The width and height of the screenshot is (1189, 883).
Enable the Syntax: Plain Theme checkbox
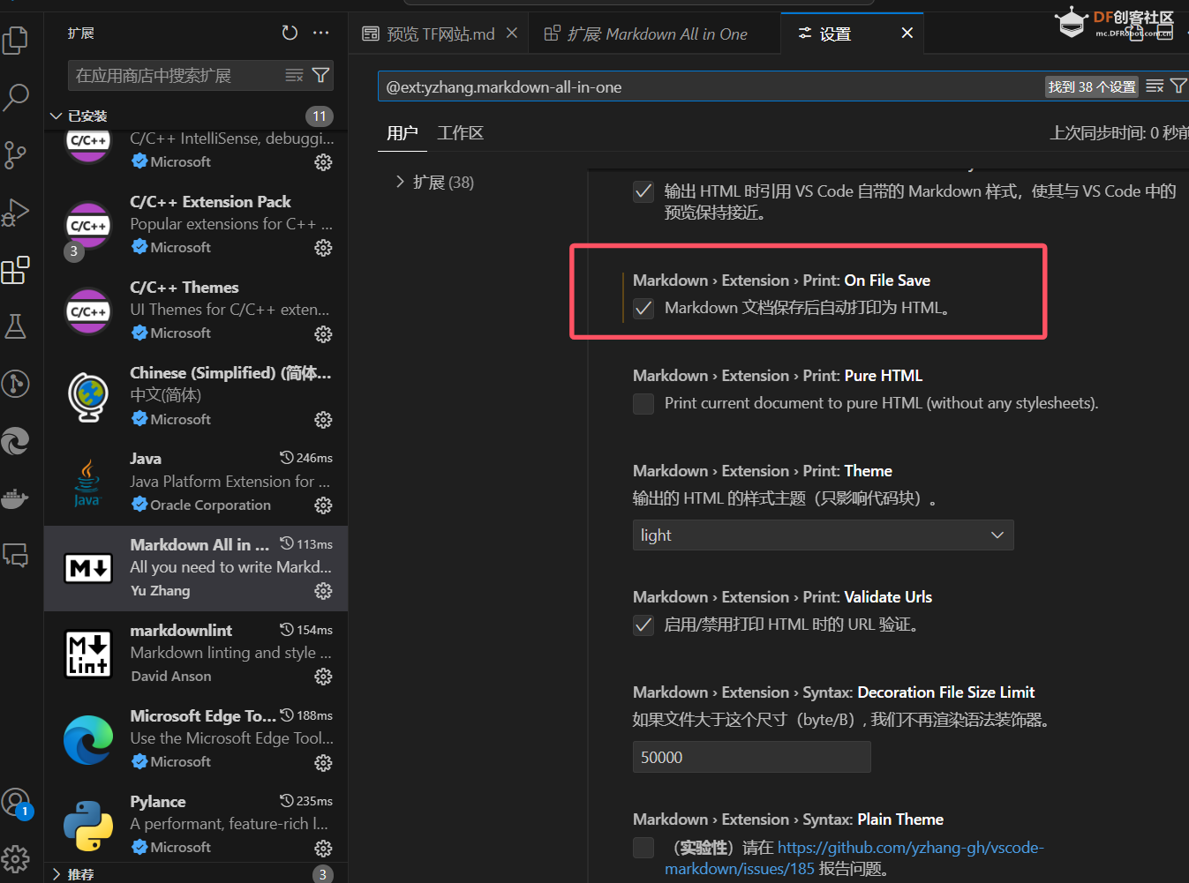click(643, 847)
